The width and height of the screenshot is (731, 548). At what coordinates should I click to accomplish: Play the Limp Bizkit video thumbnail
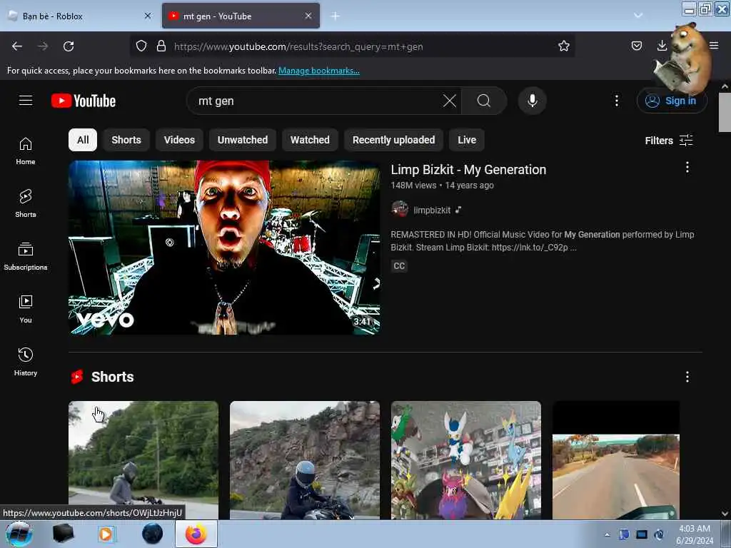224,248
